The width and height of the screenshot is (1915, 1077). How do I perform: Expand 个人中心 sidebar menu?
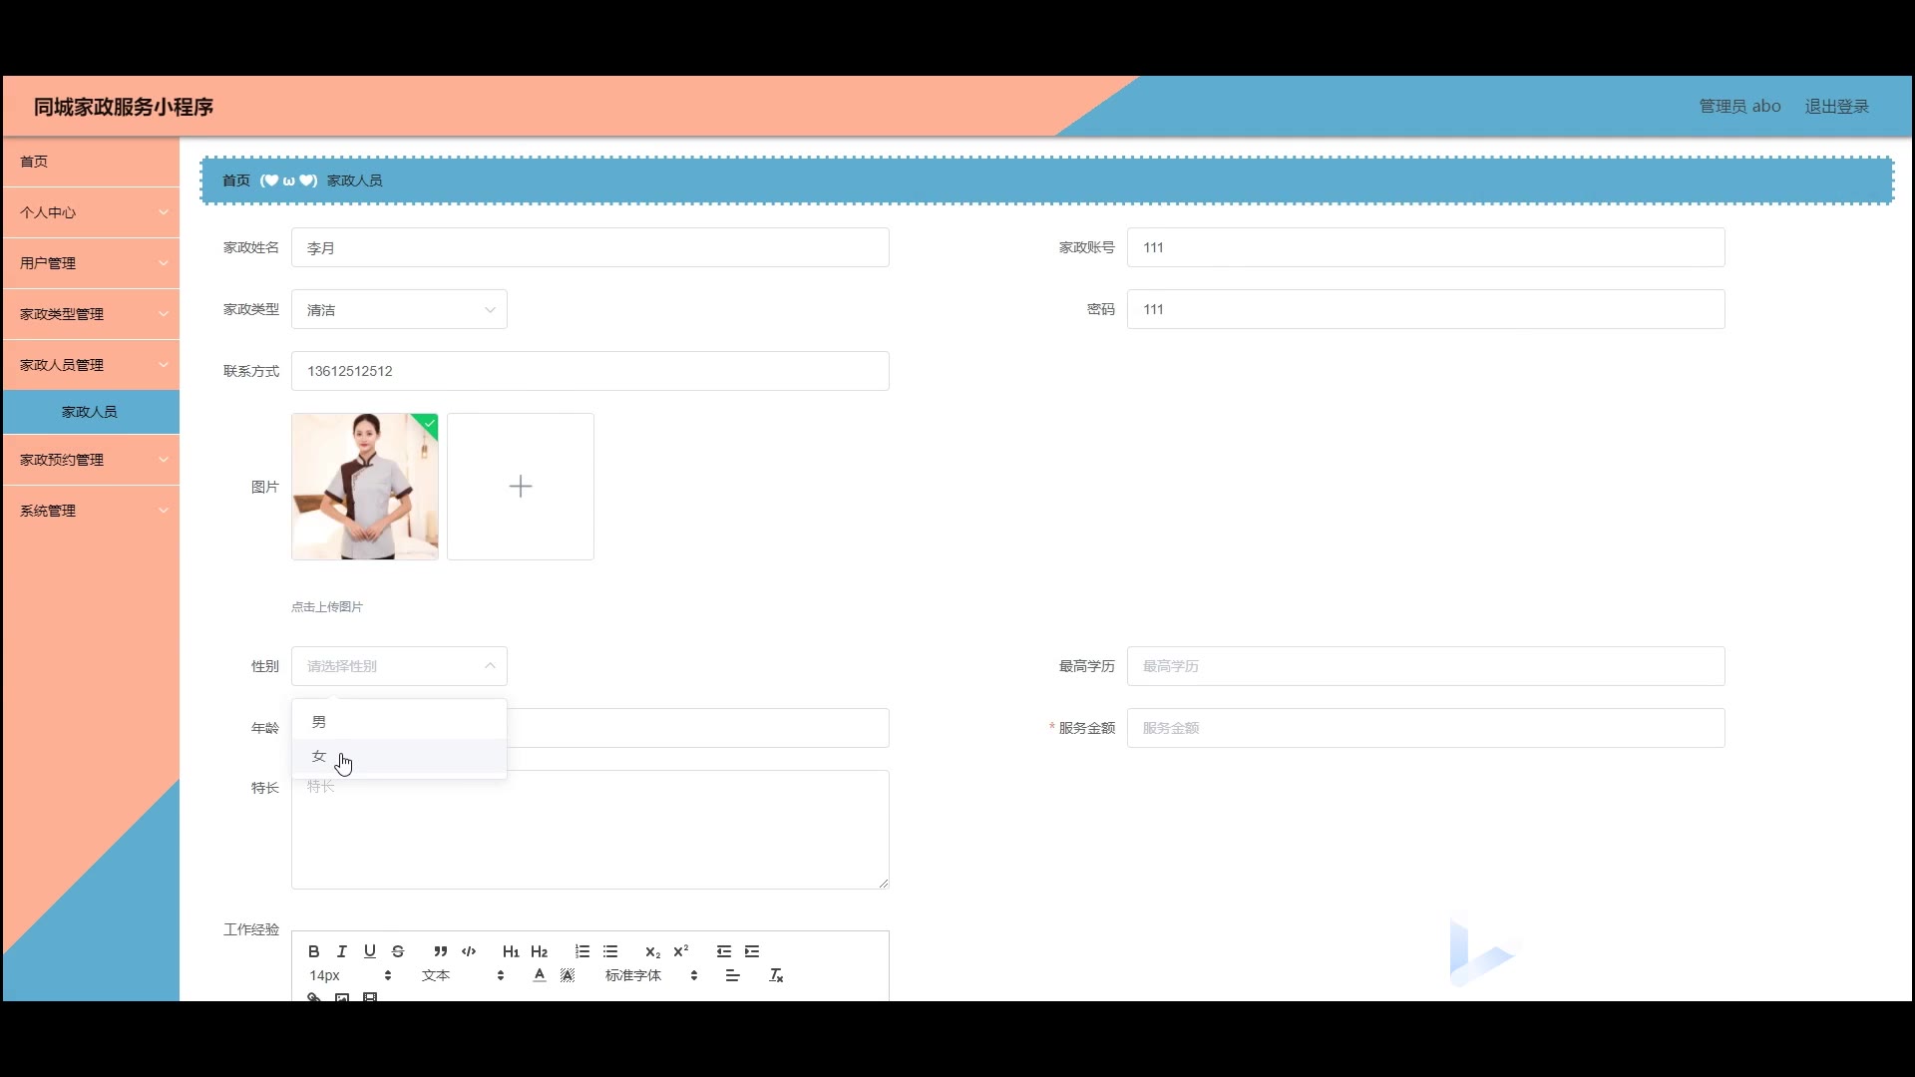click(x=91, y=212)
